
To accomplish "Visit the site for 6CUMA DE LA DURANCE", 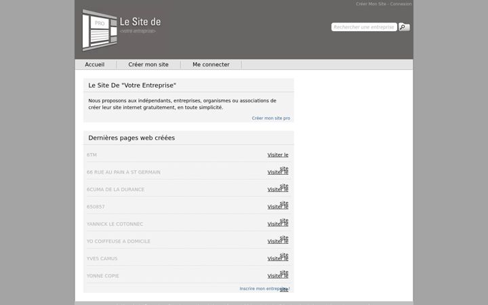I will [x=278, y=190].
